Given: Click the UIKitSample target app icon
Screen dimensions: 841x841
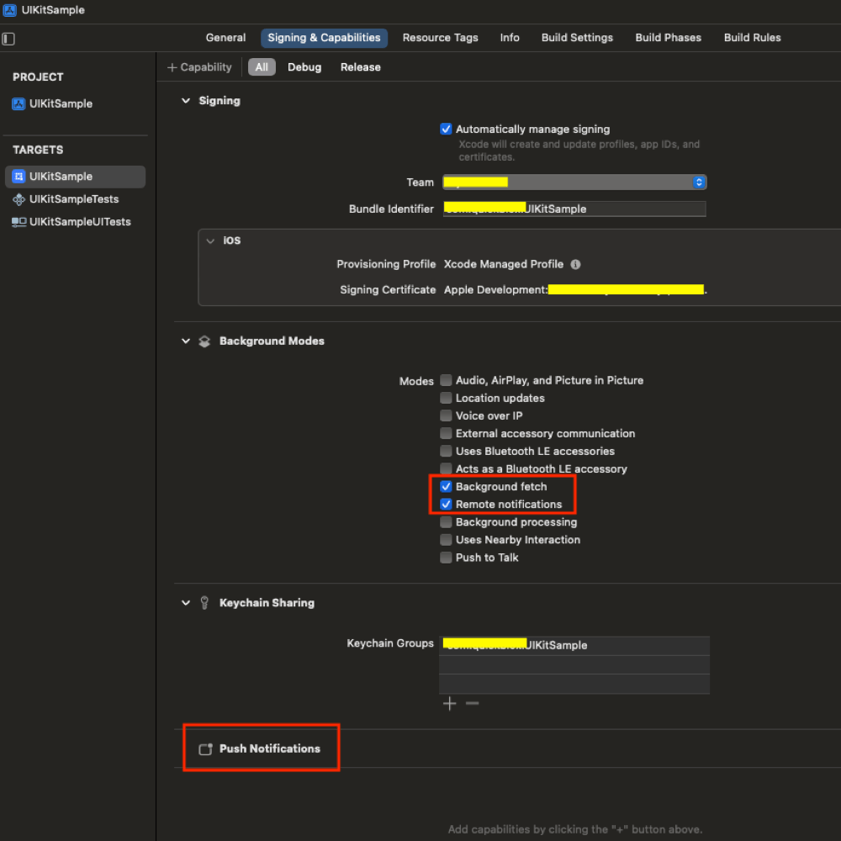Looking at the screenshot, I should [19, 177].
